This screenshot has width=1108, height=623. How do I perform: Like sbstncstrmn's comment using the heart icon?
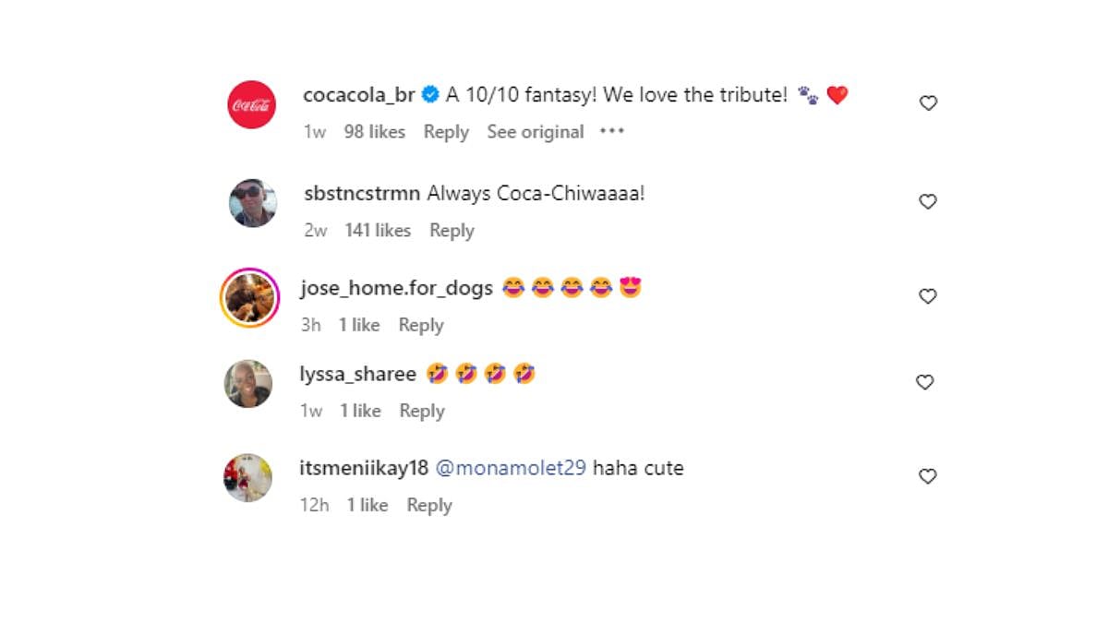(928, 201)
